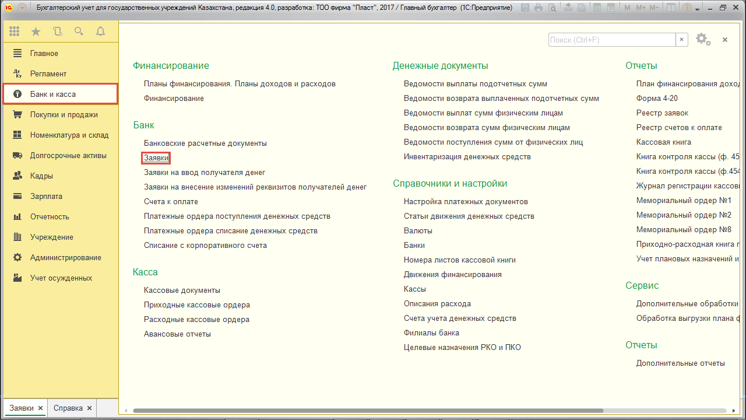Expand the dropdown arrow next to info icon
This screenshot has width=746, height=420.
[699, 8]
